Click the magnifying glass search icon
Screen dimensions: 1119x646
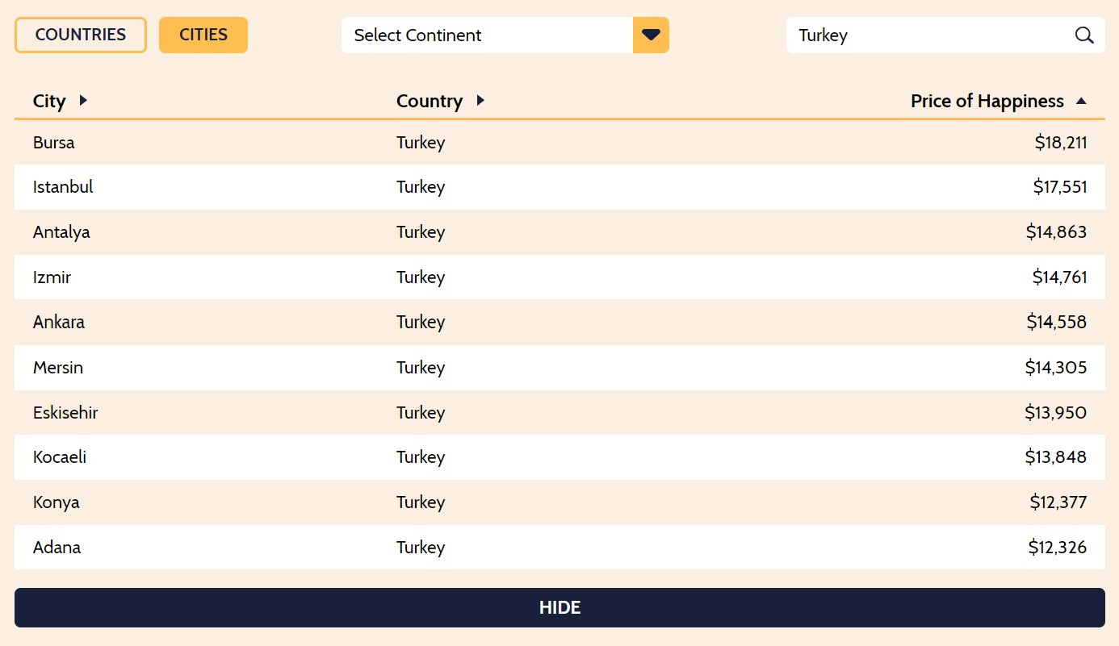pyautogui.click(x=1084, y=35)
